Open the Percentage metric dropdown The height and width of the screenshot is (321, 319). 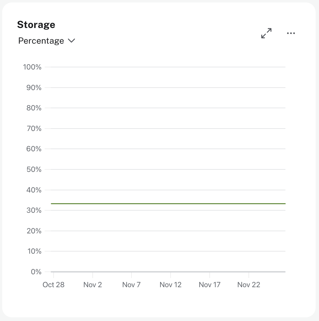46,41
